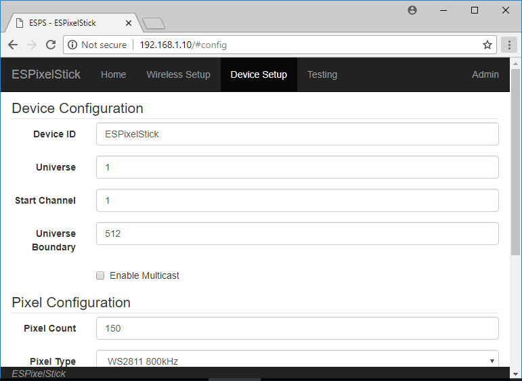
Task: Click the Device ID input field
Action: pyautogui.click(x=297, y=134)
